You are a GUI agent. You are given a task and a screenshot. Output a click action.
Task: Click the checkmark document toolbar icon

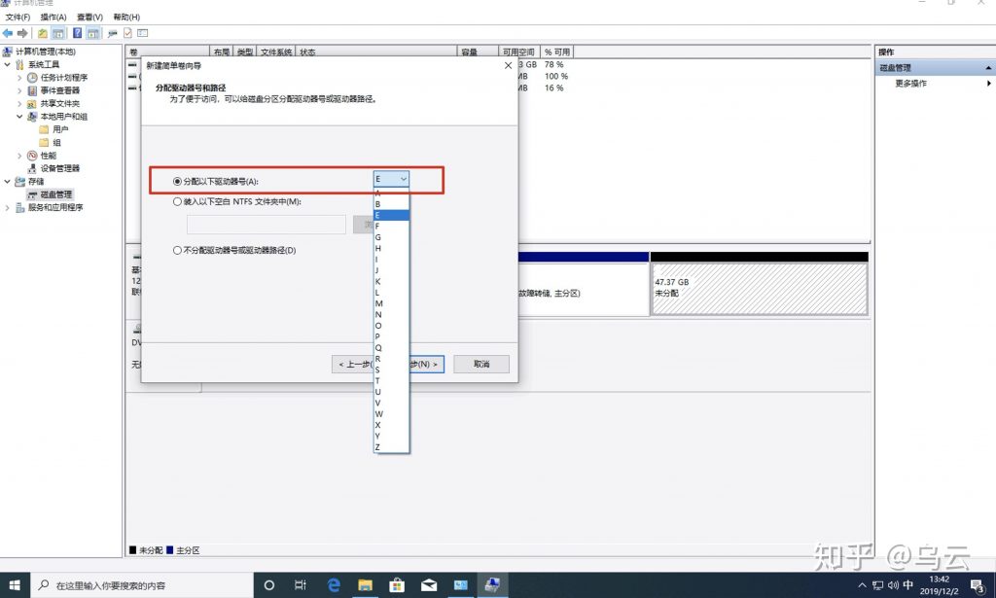[x=127, y=33]
